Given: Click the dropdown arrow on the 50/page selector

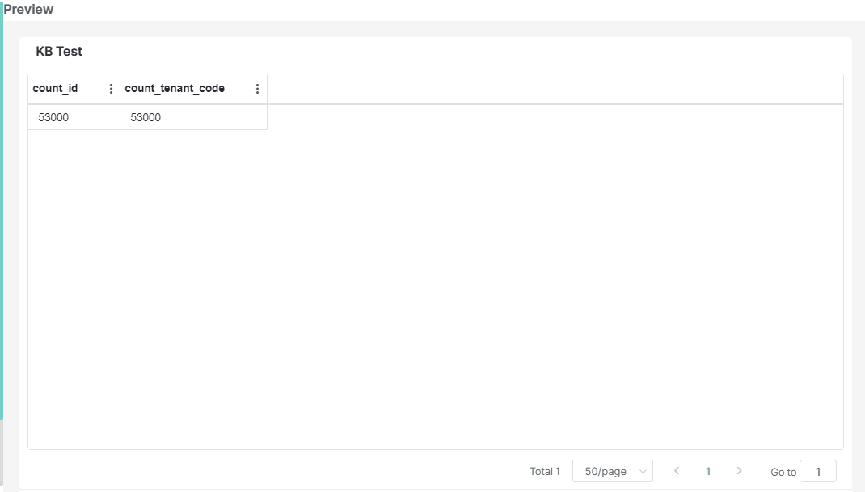Looking at the screenshot, I should (641, 471).
